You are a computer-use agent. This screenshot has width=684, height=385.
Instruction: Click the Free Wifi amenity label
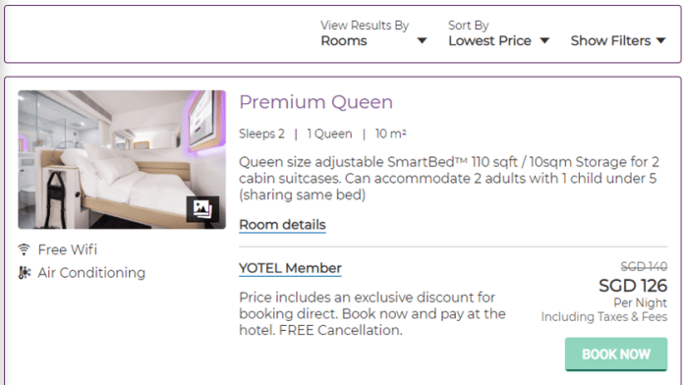point(68,249)
